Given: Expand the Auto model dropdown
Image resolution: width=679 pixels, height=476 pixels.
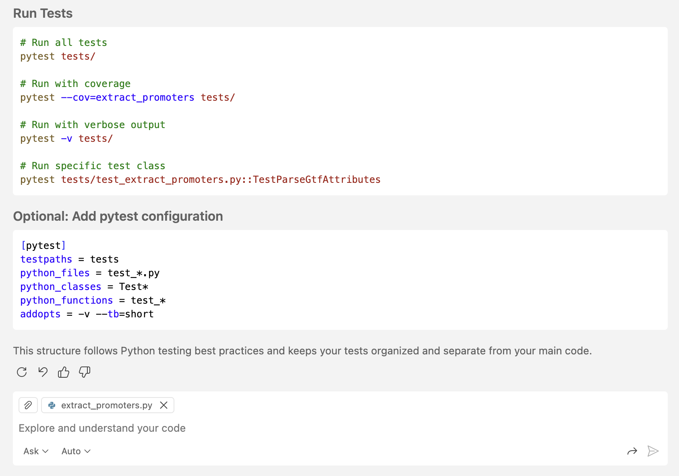Looking at the screenshot, I should pyautogui.click(x=76, y=451).
